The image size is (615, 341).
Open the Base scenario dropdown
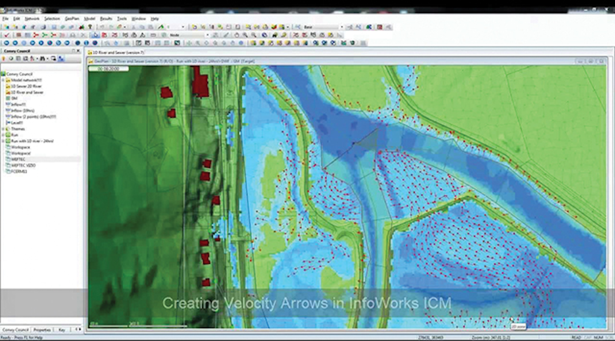click(x=341, y=27)
